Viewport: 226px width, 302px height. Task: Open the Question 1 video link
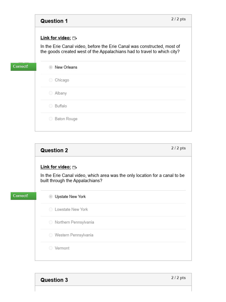click(x=56, y=38)
